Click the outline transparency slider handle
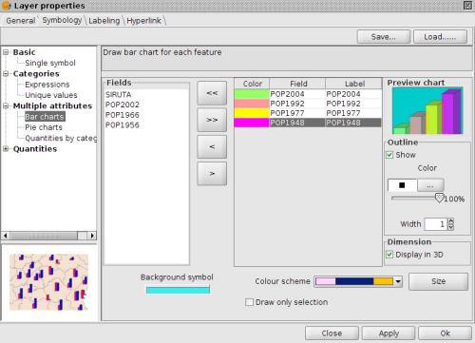 click(439, 199)
